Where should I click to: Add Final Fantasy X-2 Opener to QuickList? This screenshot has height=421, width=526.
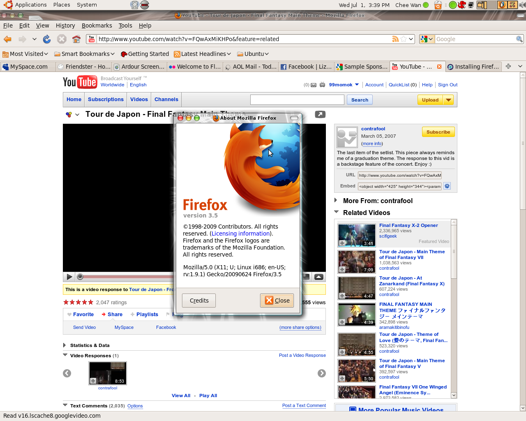tap(342, 243)
